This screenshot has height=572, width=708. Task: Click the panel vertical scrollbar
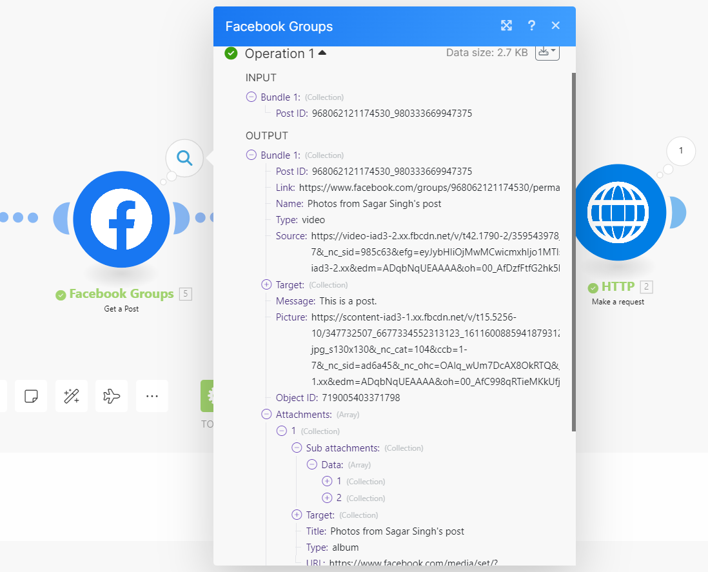[x=574, y=252]
